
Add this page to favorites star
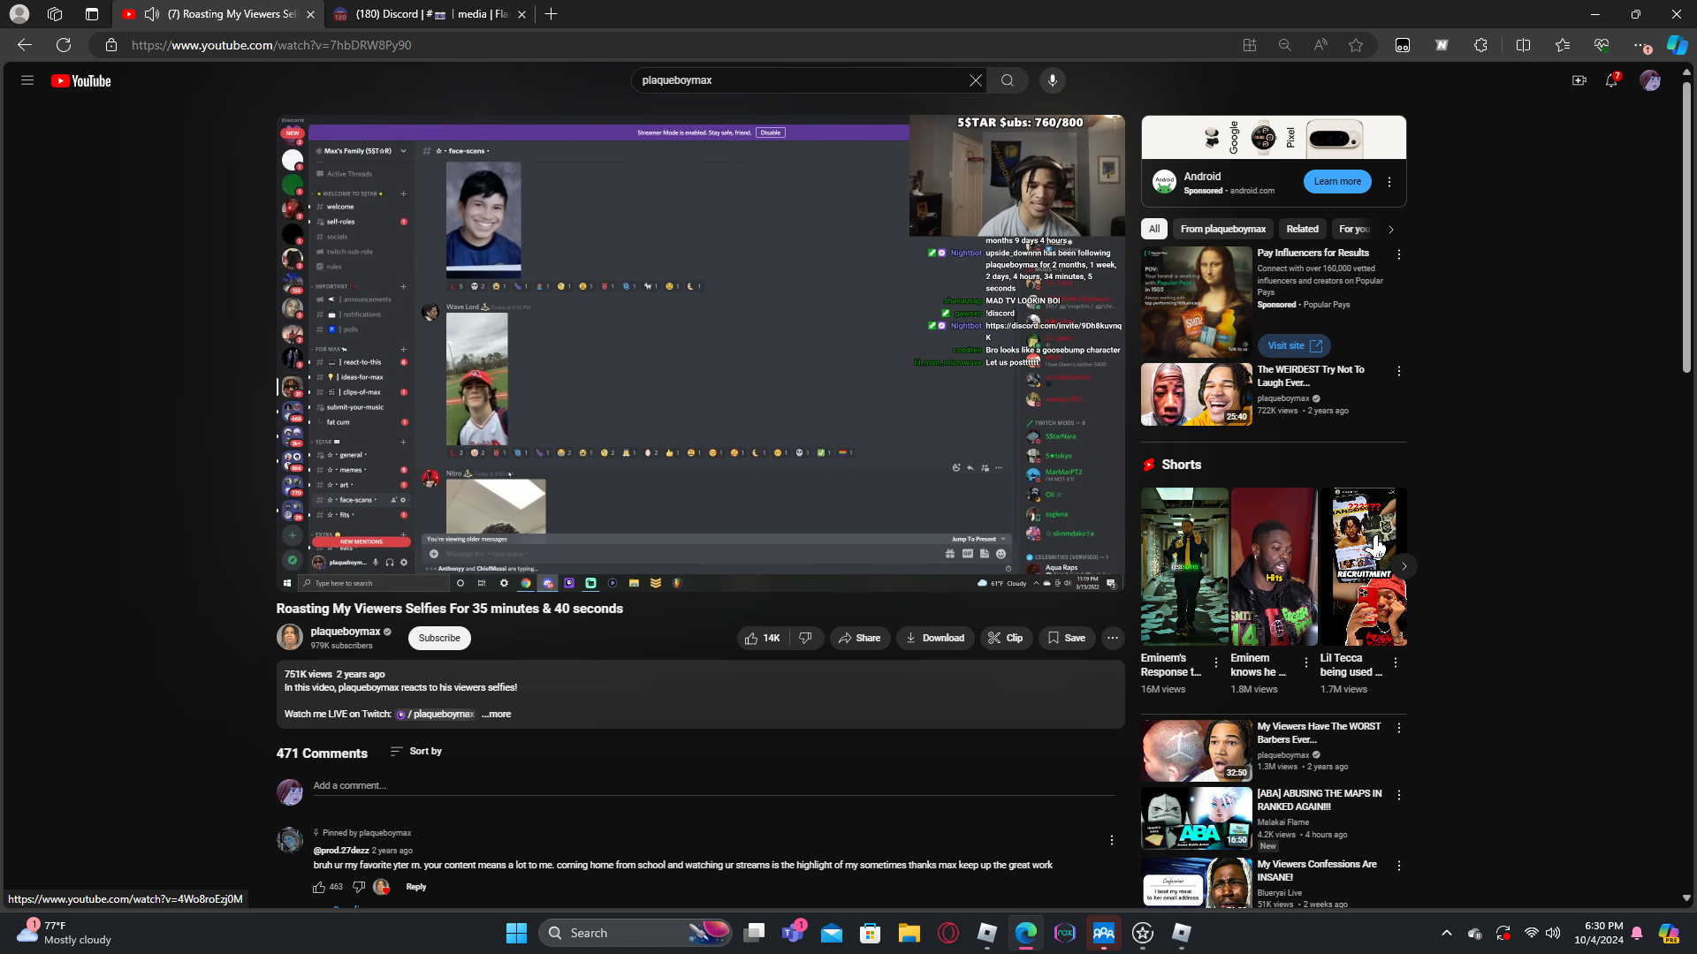tap(1356, 45)
